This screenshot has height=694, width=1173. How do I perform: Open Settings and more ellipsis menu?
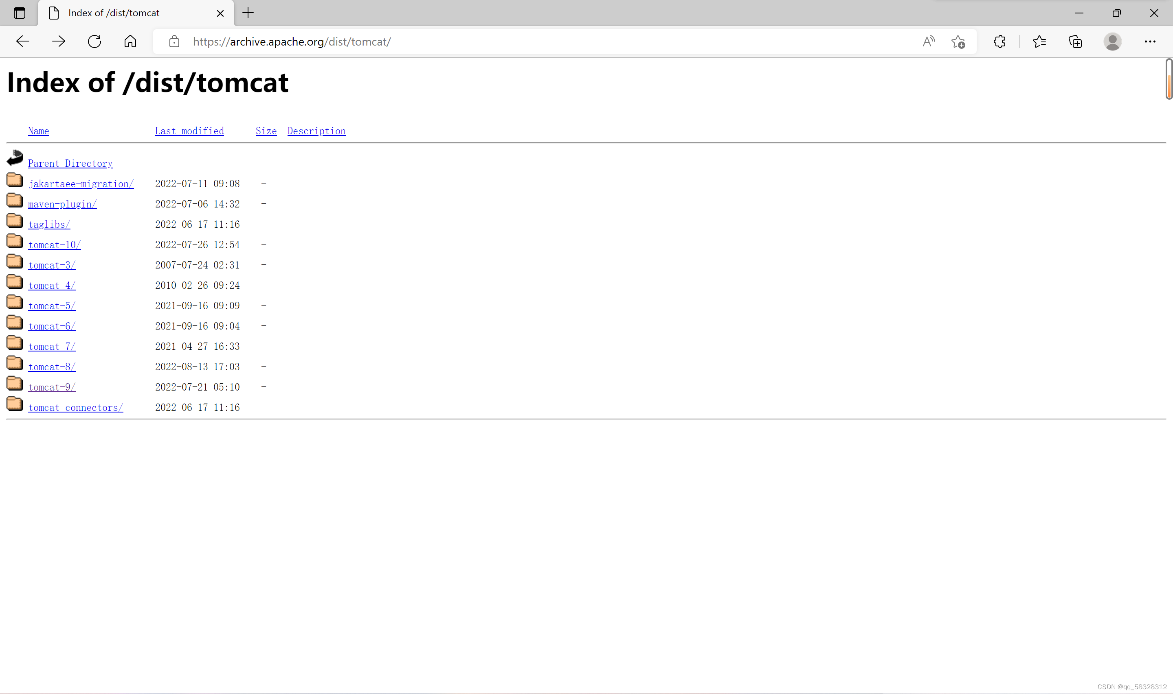pos(1150,41)
